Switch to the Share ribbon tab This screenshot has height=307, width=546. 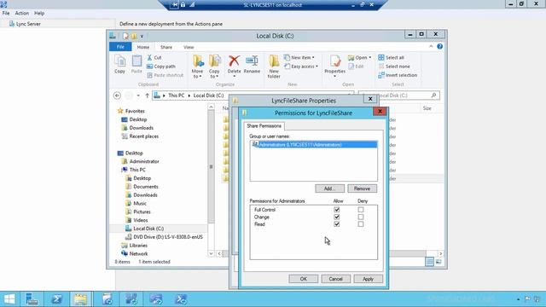point(166,47)
